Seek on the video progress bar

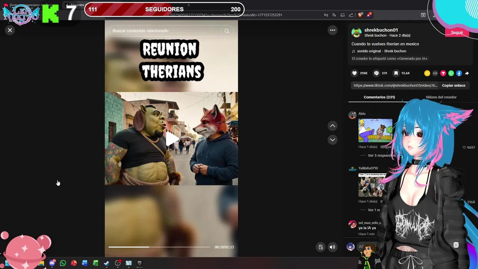pyautogui.click(x=159, y=247)
